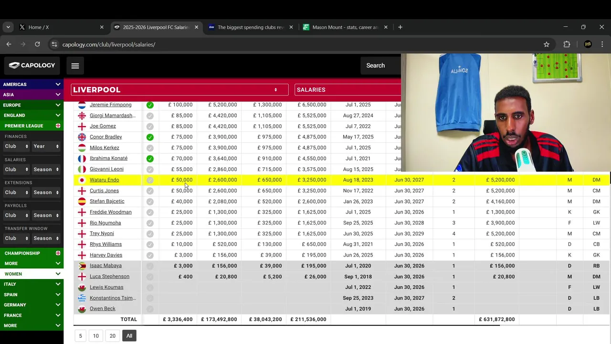Toggle the grey check for Milos Kerkez

(150, 148)
